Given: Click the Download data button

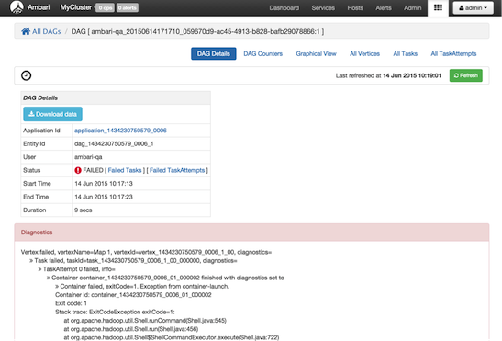Looking at the screenshot, I should 53,114.
